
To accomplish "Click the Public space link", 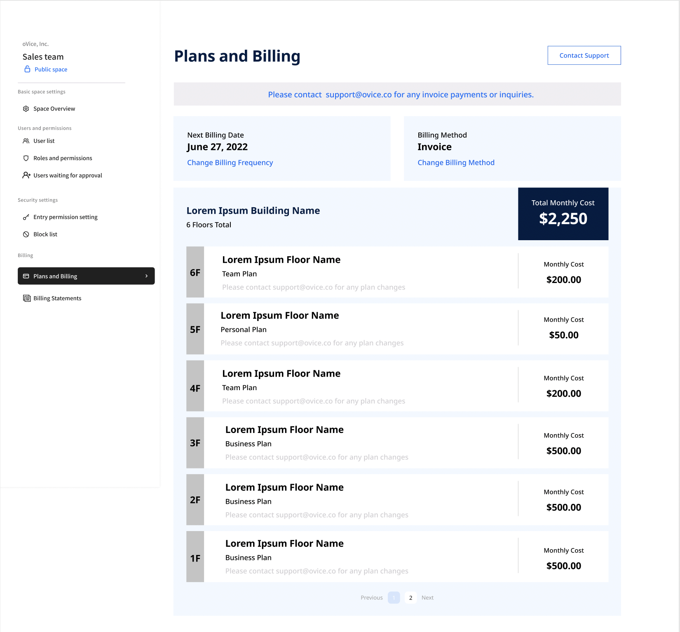I will coord(51,70).
